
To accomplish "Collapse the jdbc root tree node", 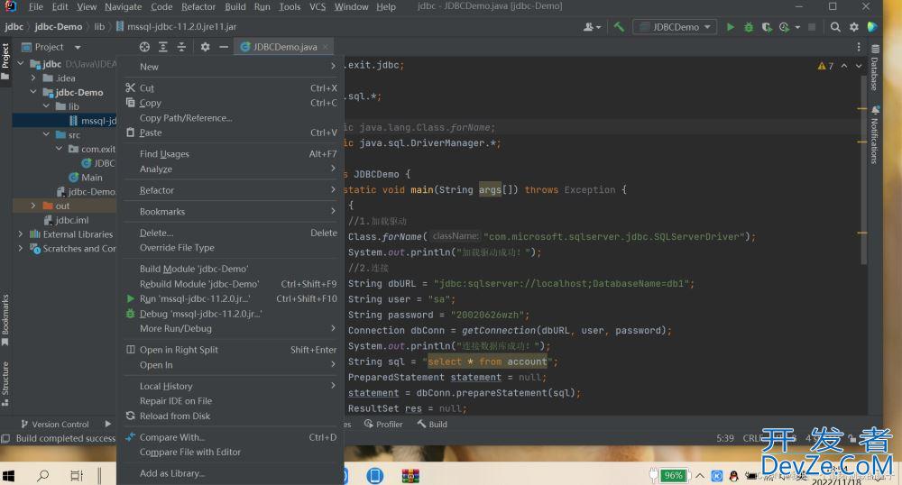I will point(21,63).
